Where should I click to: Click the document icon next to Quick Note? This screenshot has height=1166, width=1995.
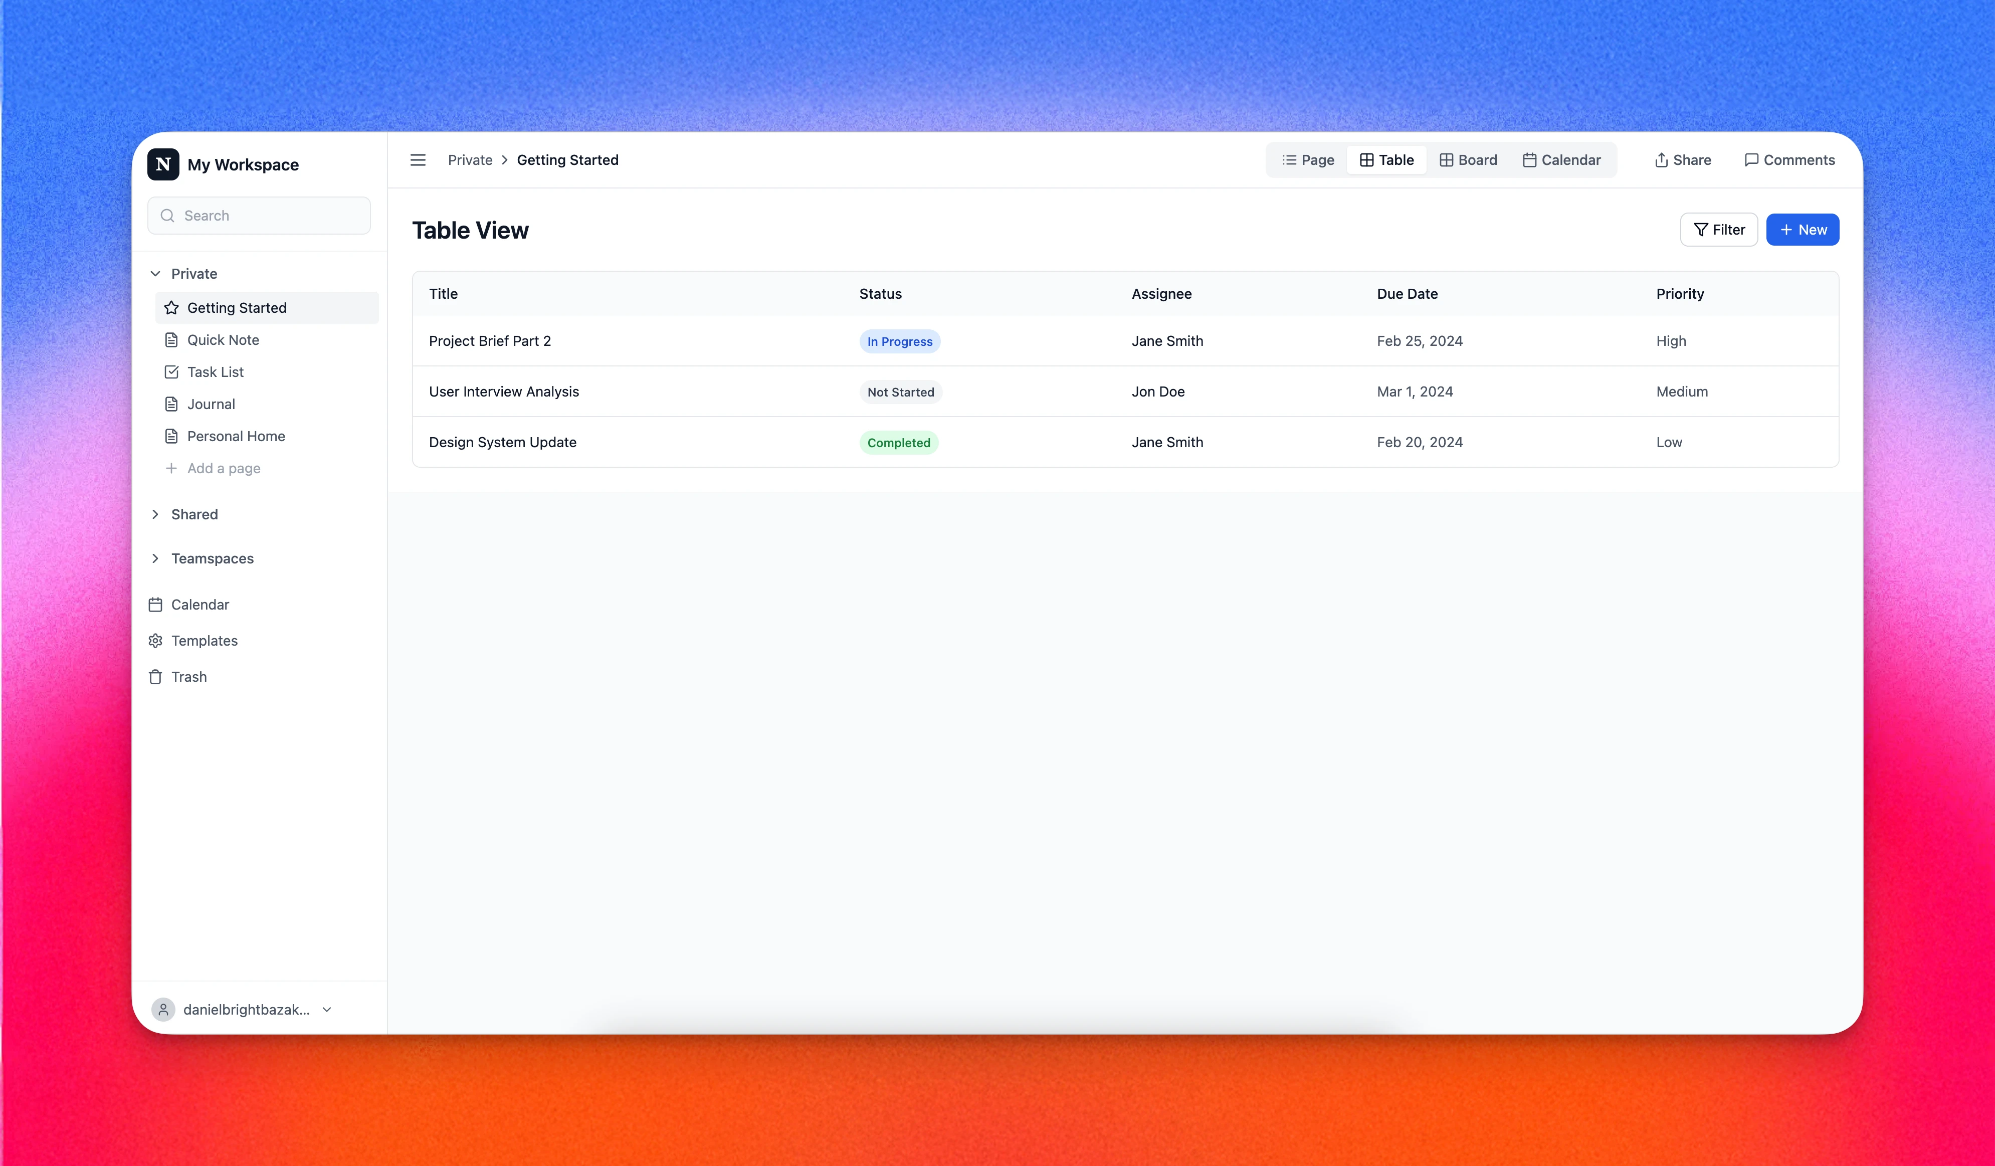171,339
